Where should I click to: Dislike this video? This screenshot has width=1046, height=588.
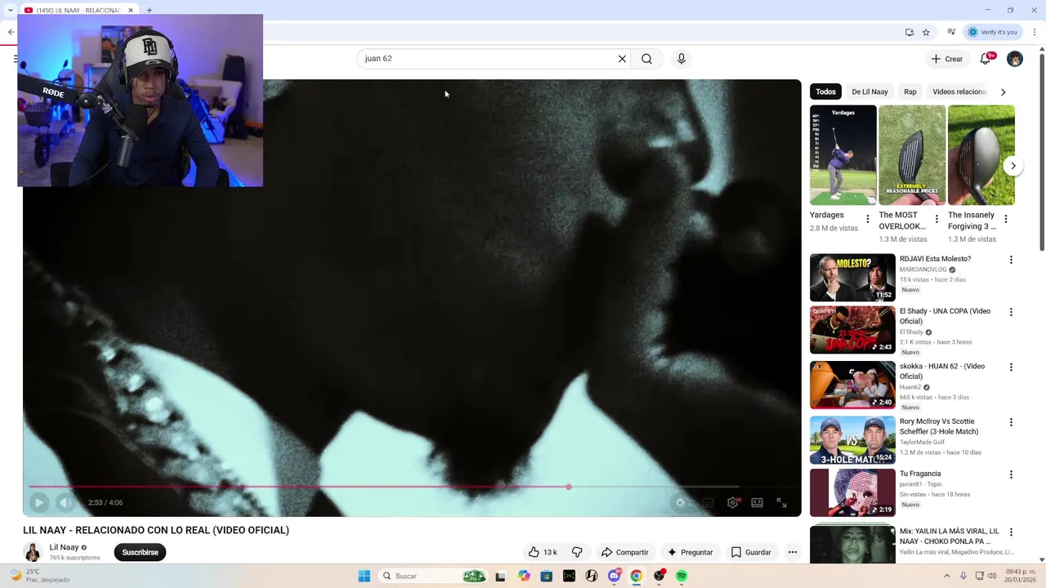click(x=577, y=552)
